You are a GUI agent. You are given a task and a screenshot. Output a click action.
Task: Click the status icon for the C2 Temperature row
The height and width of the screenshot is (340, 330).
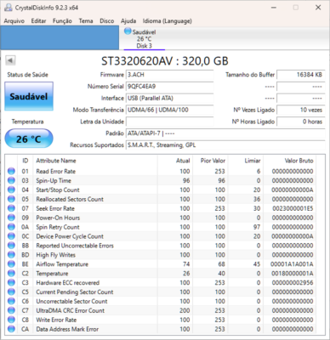pos(11,274)
